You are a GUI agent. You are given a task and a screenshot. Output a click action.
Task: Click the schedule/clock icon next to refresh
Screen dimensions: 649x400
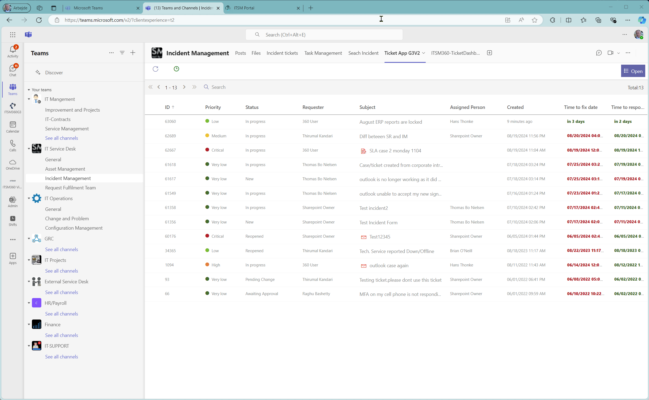[x=176, y=69]
